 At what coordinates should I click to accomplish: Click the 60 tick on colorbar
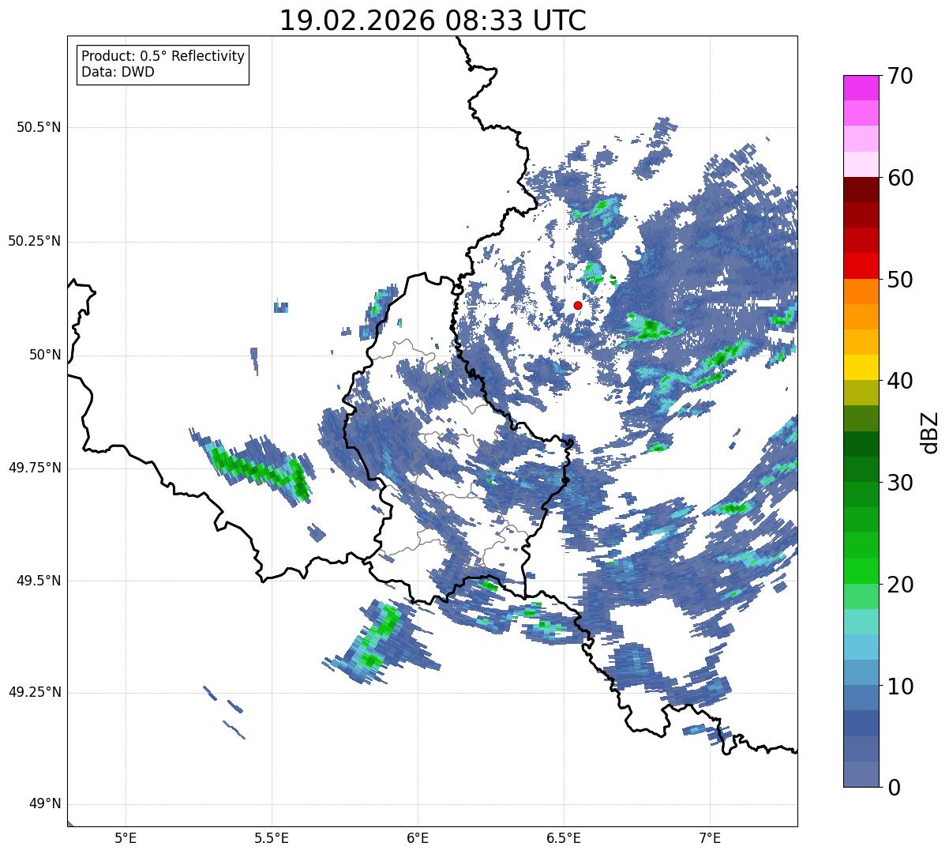[x=900, y=178]
